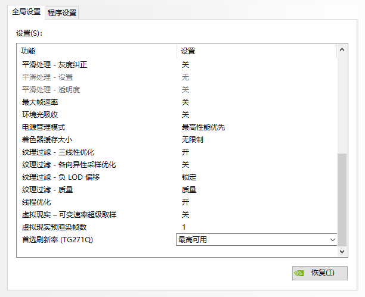
Task: Click the scroll down arrow in settings list
Action: pos(342,251)
